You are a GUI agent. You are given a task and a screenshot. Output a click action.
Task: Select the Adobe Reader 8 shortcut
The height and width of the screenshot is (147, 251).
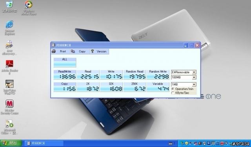(9, 67)
